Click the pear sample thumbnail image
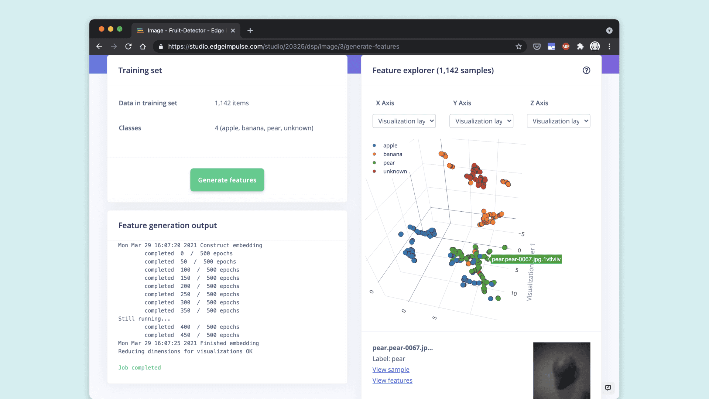This screenshot has width=709, height=399. point(561,370)
